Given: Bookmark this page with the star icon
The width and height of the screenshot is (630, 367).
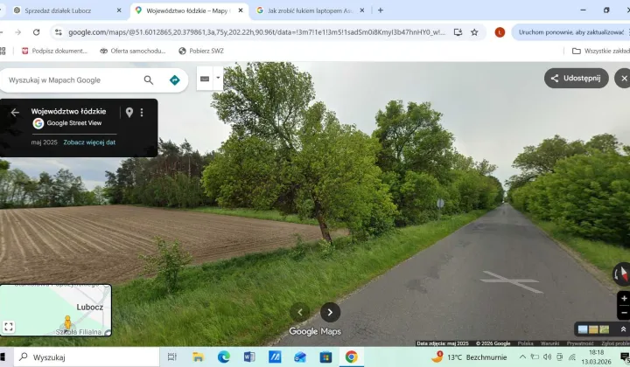Looking at the screenshot, I should pos(474,32).
